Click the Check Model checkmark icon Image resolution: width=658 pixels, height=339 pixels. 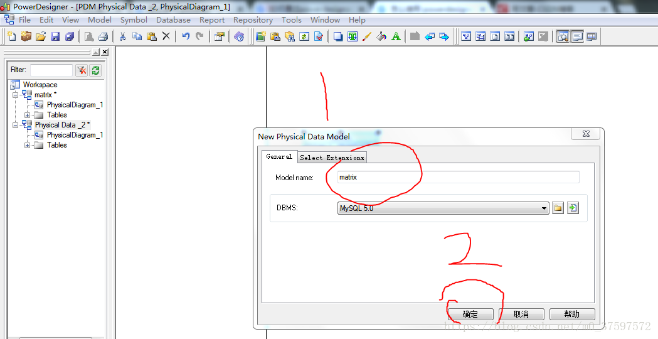point(319,36)
